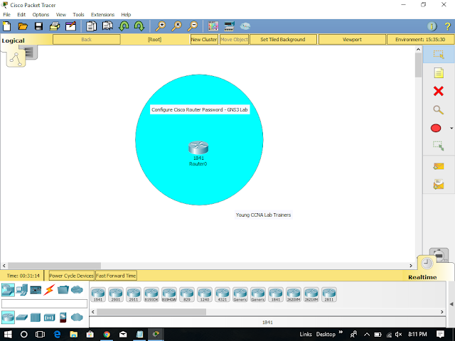
Task: Select the Connections lightning bolt category
Action: pos(49,290)
